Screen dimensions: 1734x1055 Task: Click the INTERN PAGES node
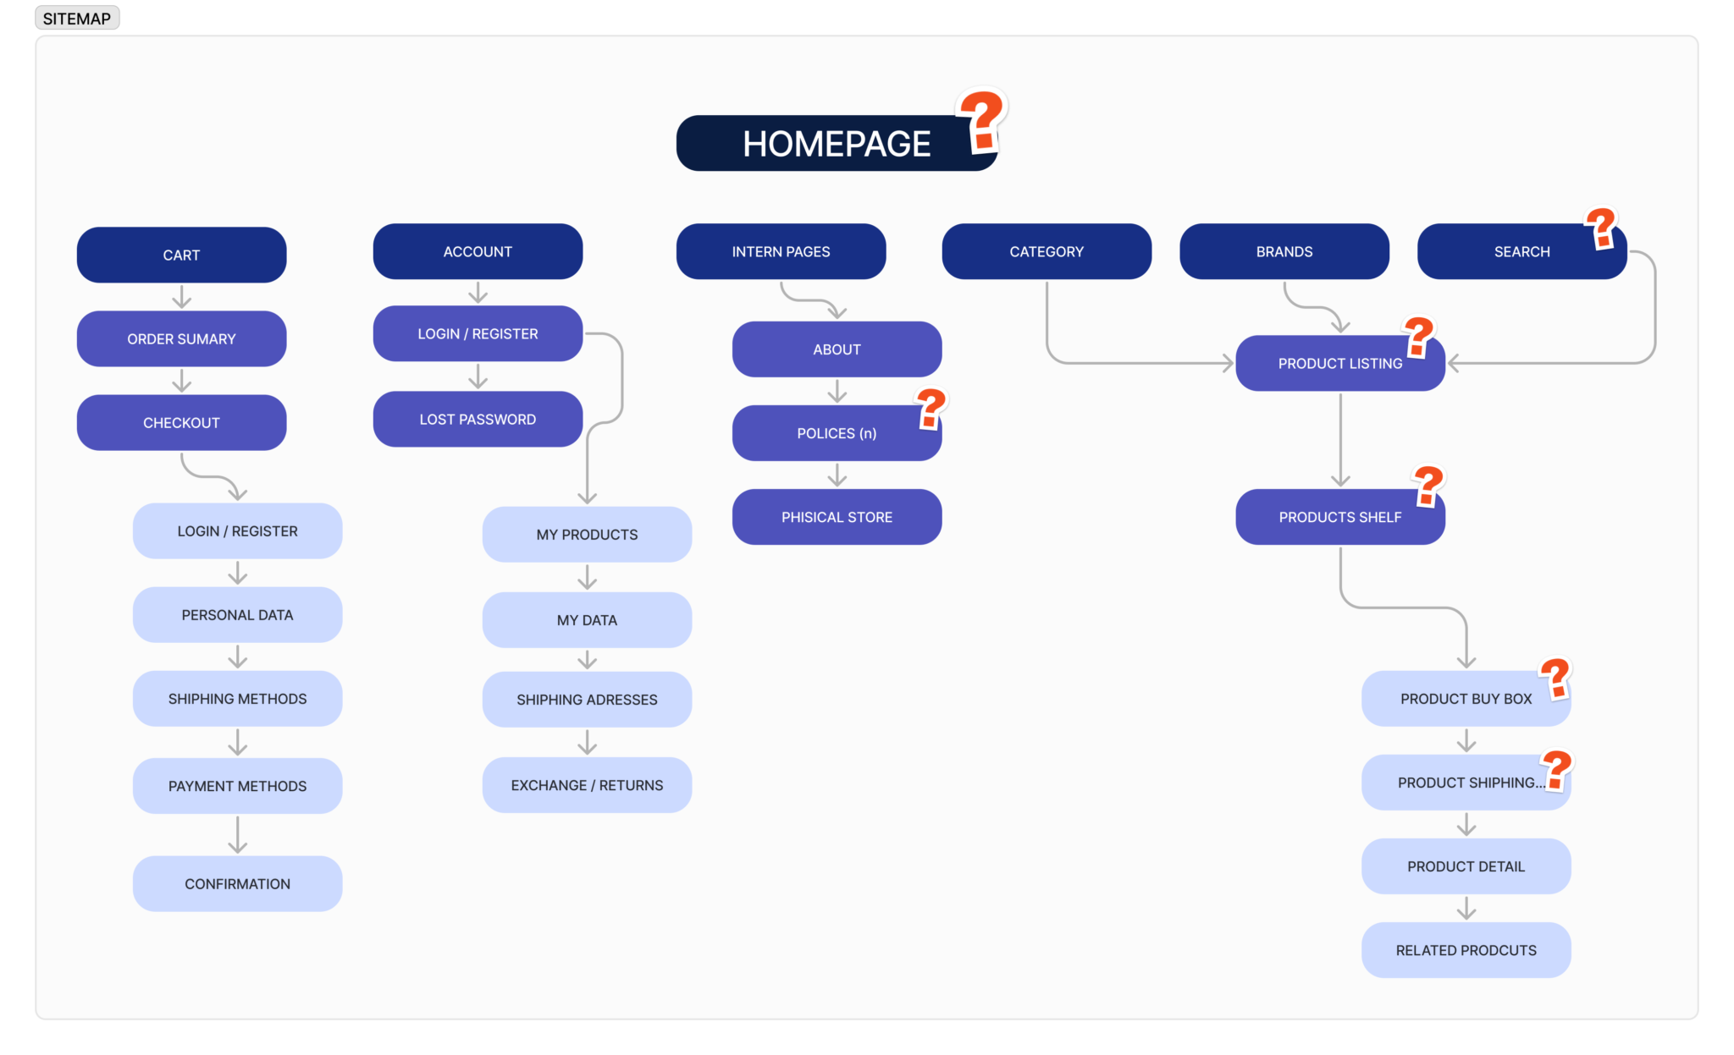click(x=781, y=251)
